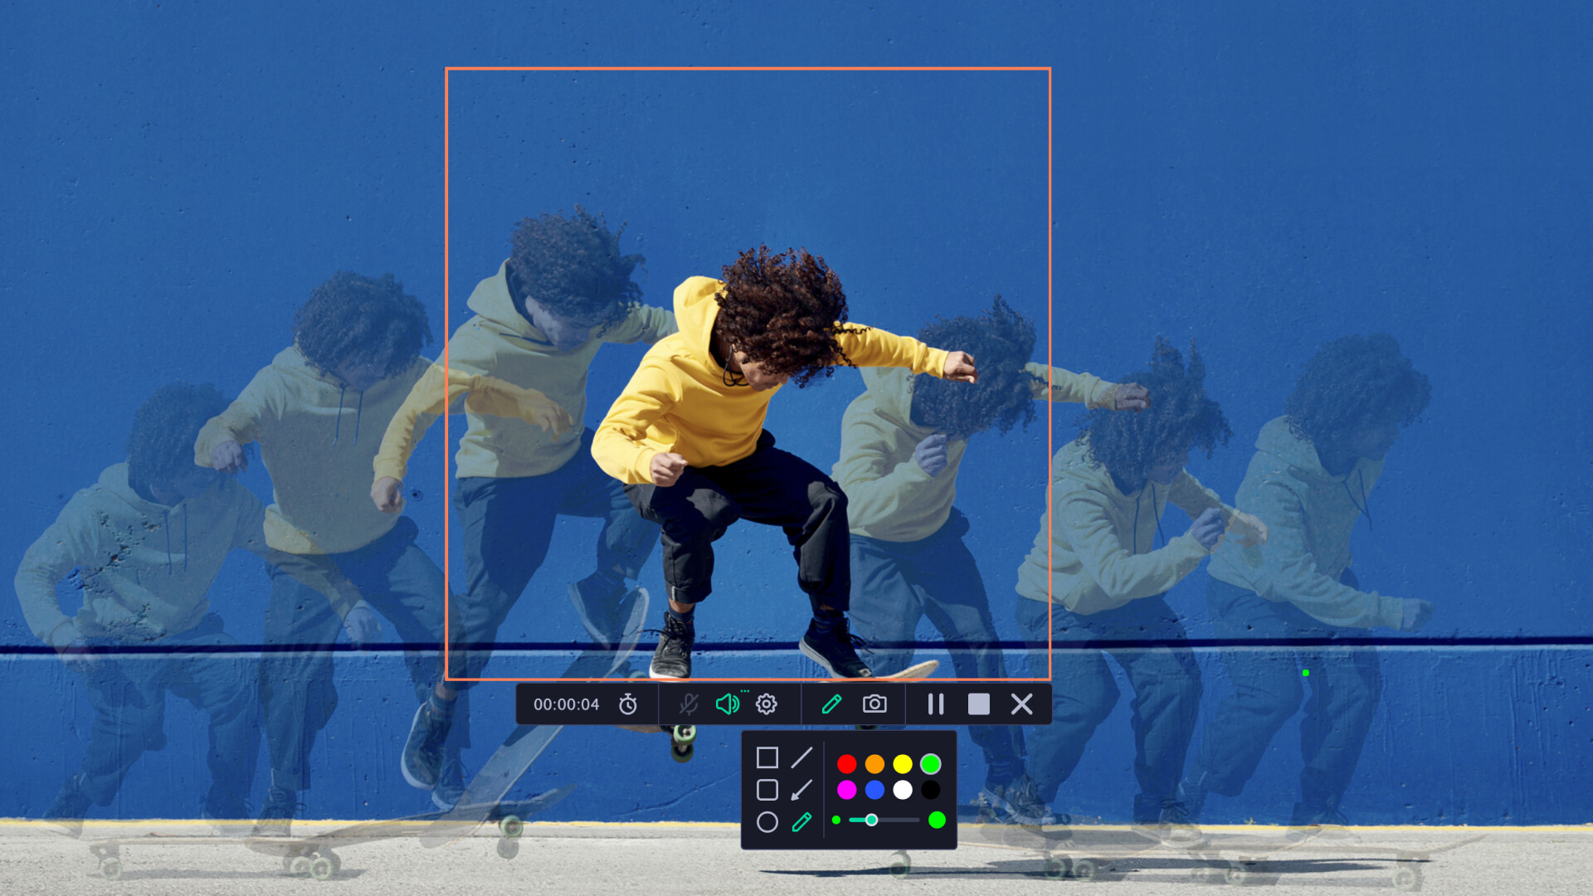The width and height of the screenshot is (1593, 896).
Task: Toggle the drawing pencil in recording toolbar
Action: click(x=831, y=704)
